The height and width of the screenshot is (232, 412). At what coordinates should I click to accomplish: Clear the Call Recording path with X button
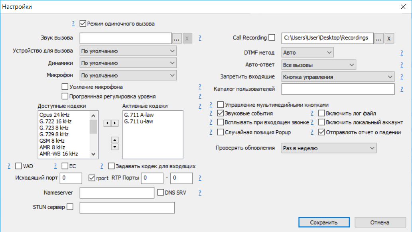389,38
